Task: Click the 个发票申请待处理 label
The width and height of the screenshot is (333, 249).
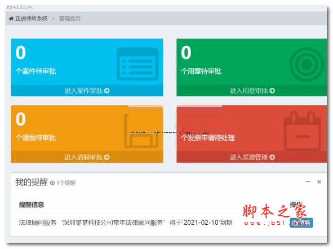Action: click(x=208, y=138)
